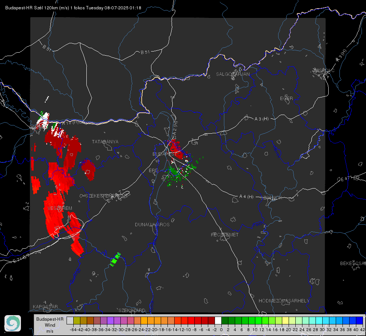Viewport: 366px width, 336px height.
Task: Click the ERD town label
Action: tap(153, 171)
